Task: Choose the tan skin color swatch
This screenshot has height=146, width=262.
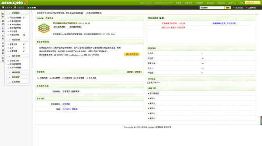Action: 33,8
